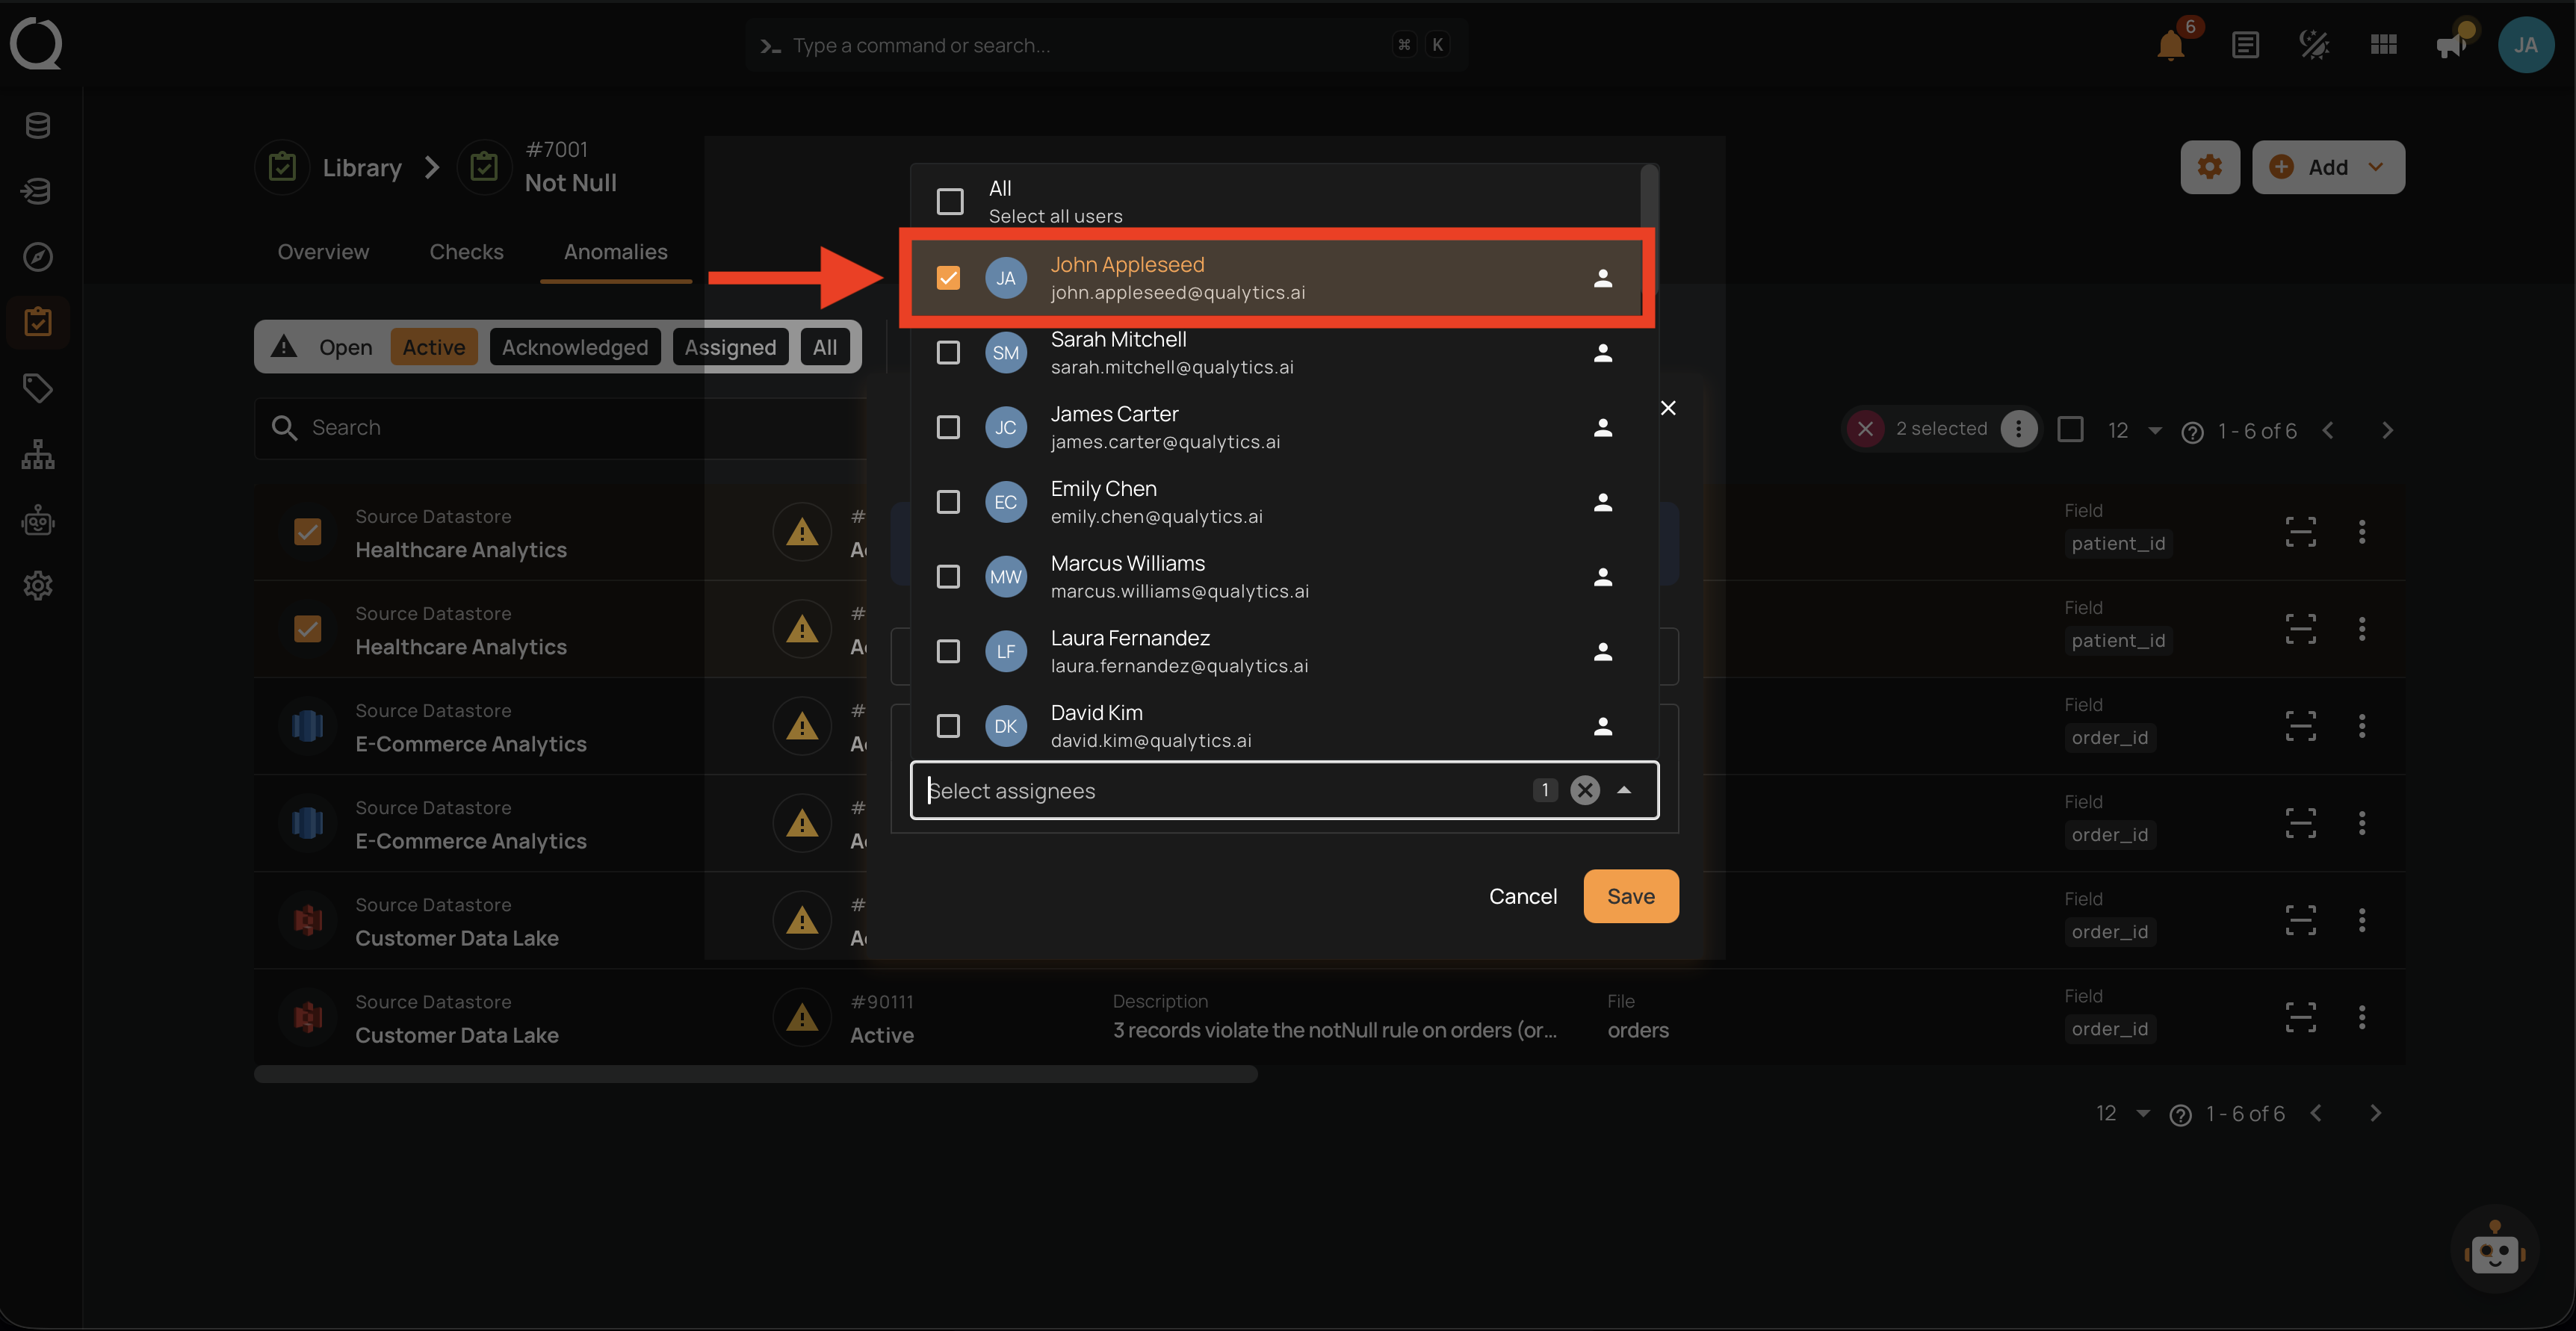Check James Carter as assignee
The height and width of the screenshot is (1331, 2576).
[947, 427]
